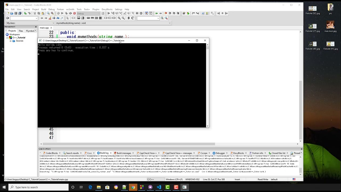Image resolution: width=341 pixels, height=192 pixels.
Task: Open the Build menu
Action: click(x=43, y=9)
